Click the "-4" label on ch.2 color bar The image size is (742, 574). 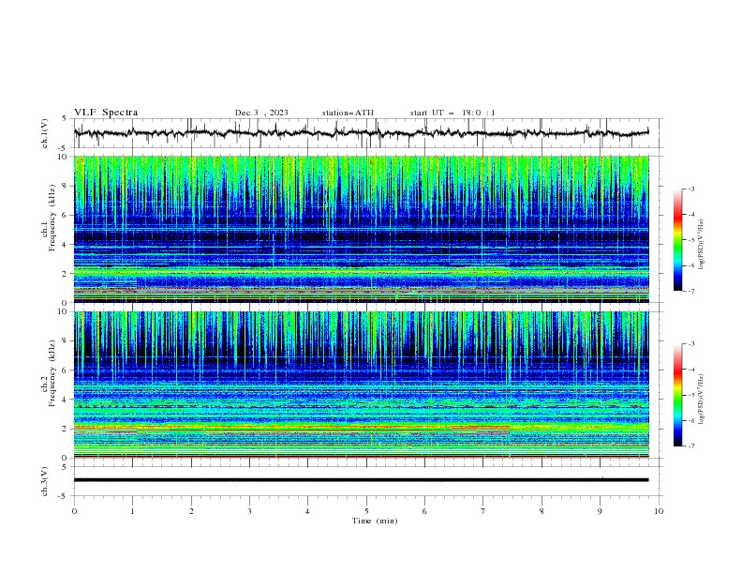pos(690,370)
